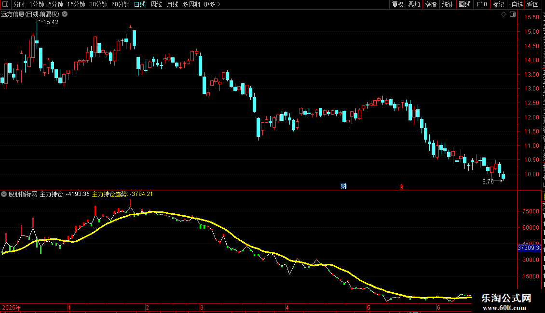Screen dimensions: 545x313
Task: Click the 主力持仓 value -4193.35
Action: (x=77, y=194)
